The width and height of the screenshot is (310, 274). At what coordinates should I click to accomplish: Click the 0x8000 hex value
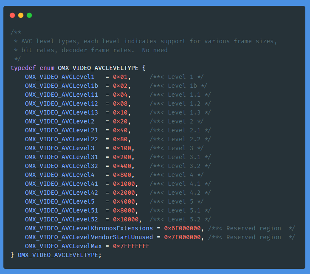click(x=124, y=210)
